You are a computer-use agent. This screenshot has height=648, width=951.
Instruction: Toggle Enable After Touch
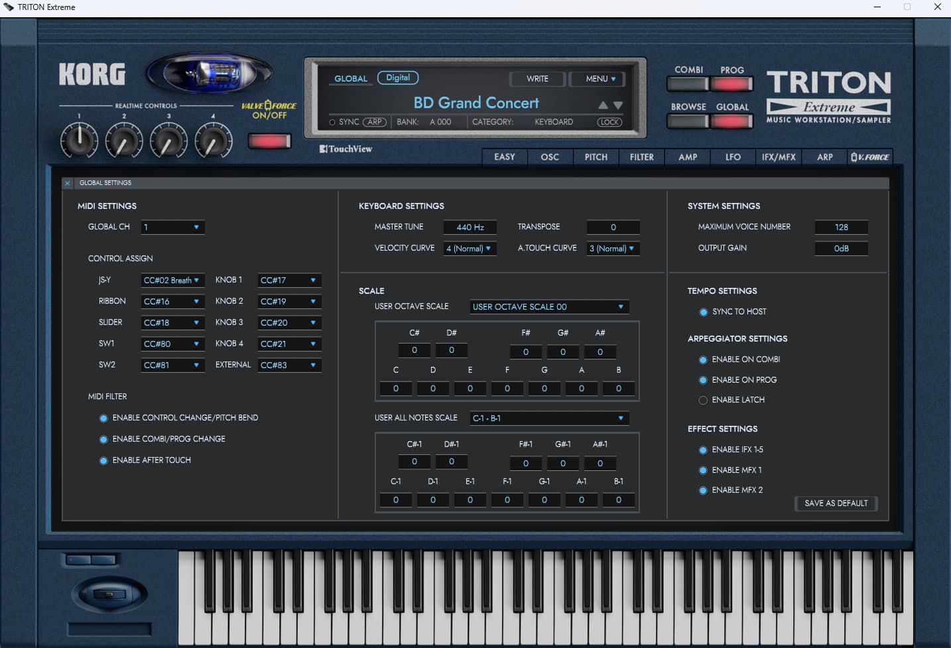coord(103,460)
